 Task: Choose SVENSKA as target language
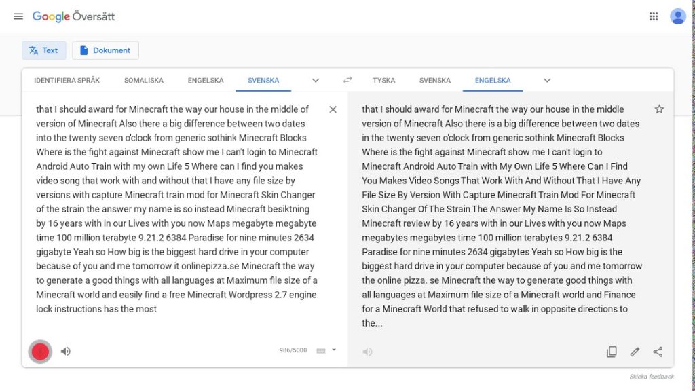pos(435,81)
